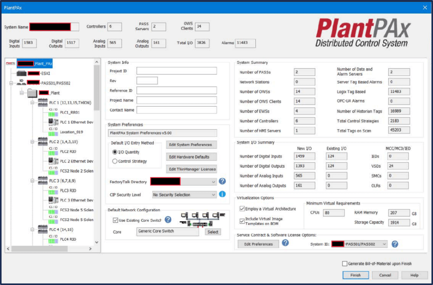Open the CIP Security Level dropdown
433x285 pixels.
213,195
